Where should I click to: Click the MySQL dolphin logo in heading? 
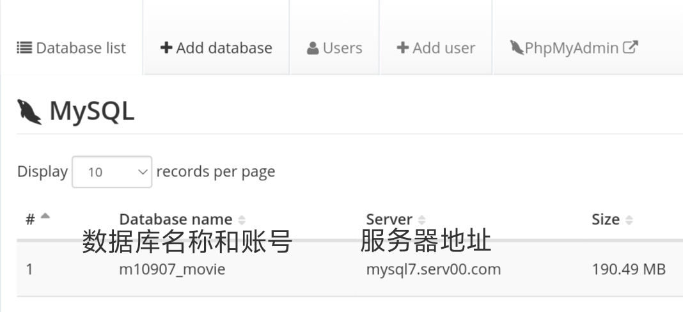click(x=29, y=112)
